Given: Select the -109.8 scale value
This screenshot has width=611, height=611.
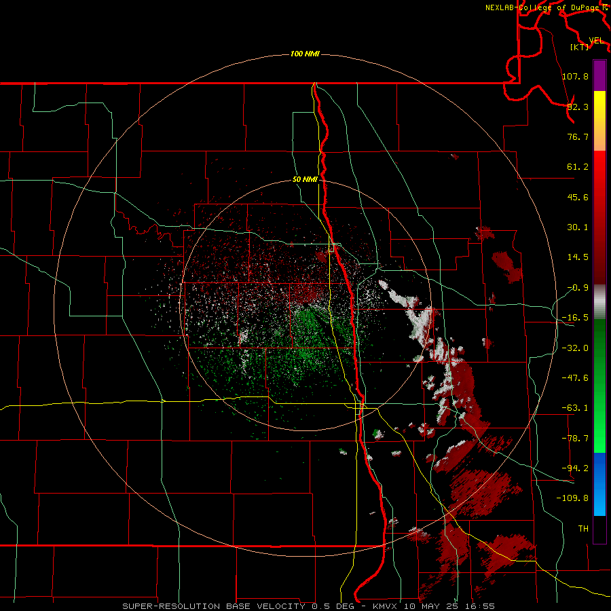Looking at the screenshot, I should coord(572,498).
